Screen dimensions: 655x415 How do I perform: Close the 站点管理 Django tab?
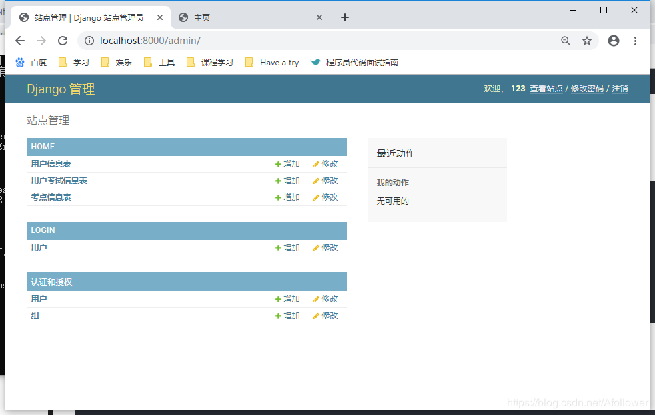coord(160,17)
